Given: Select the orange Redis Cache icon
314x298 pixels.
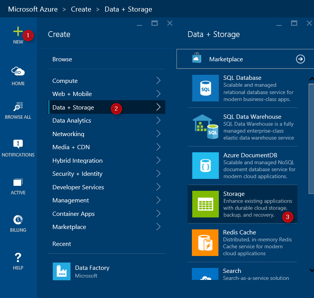Looking at the screenshot, I should pyautogui.click(x=205, y=243).
